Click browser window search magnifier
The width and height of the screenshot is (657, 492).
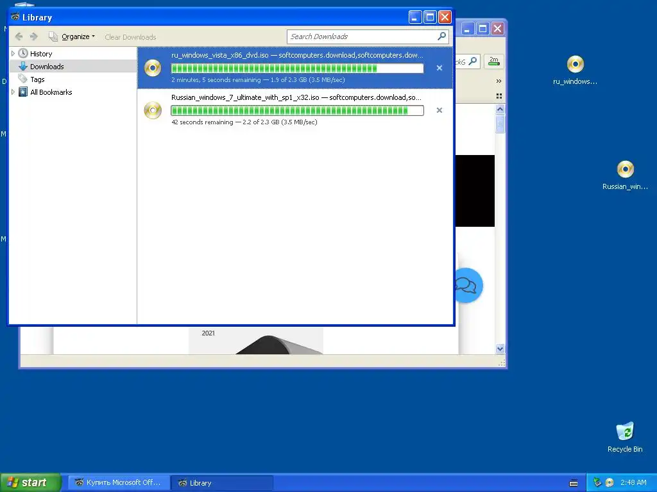pyautogui.click(x=473, y=61)
